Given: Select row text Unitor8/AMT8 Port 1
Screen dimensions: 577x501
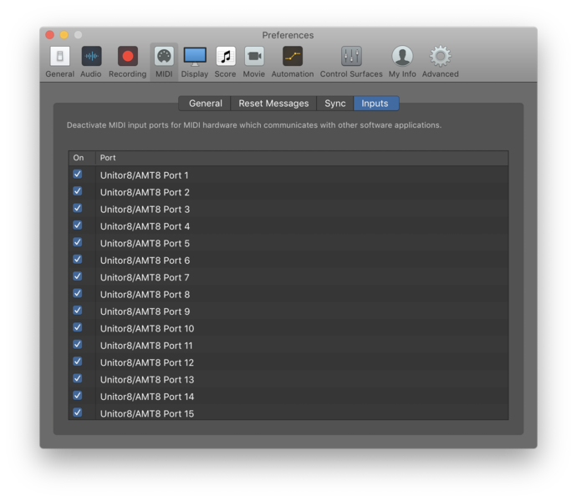Looking at the screenshot, I should pyautogui.click(x=144, y=175).
